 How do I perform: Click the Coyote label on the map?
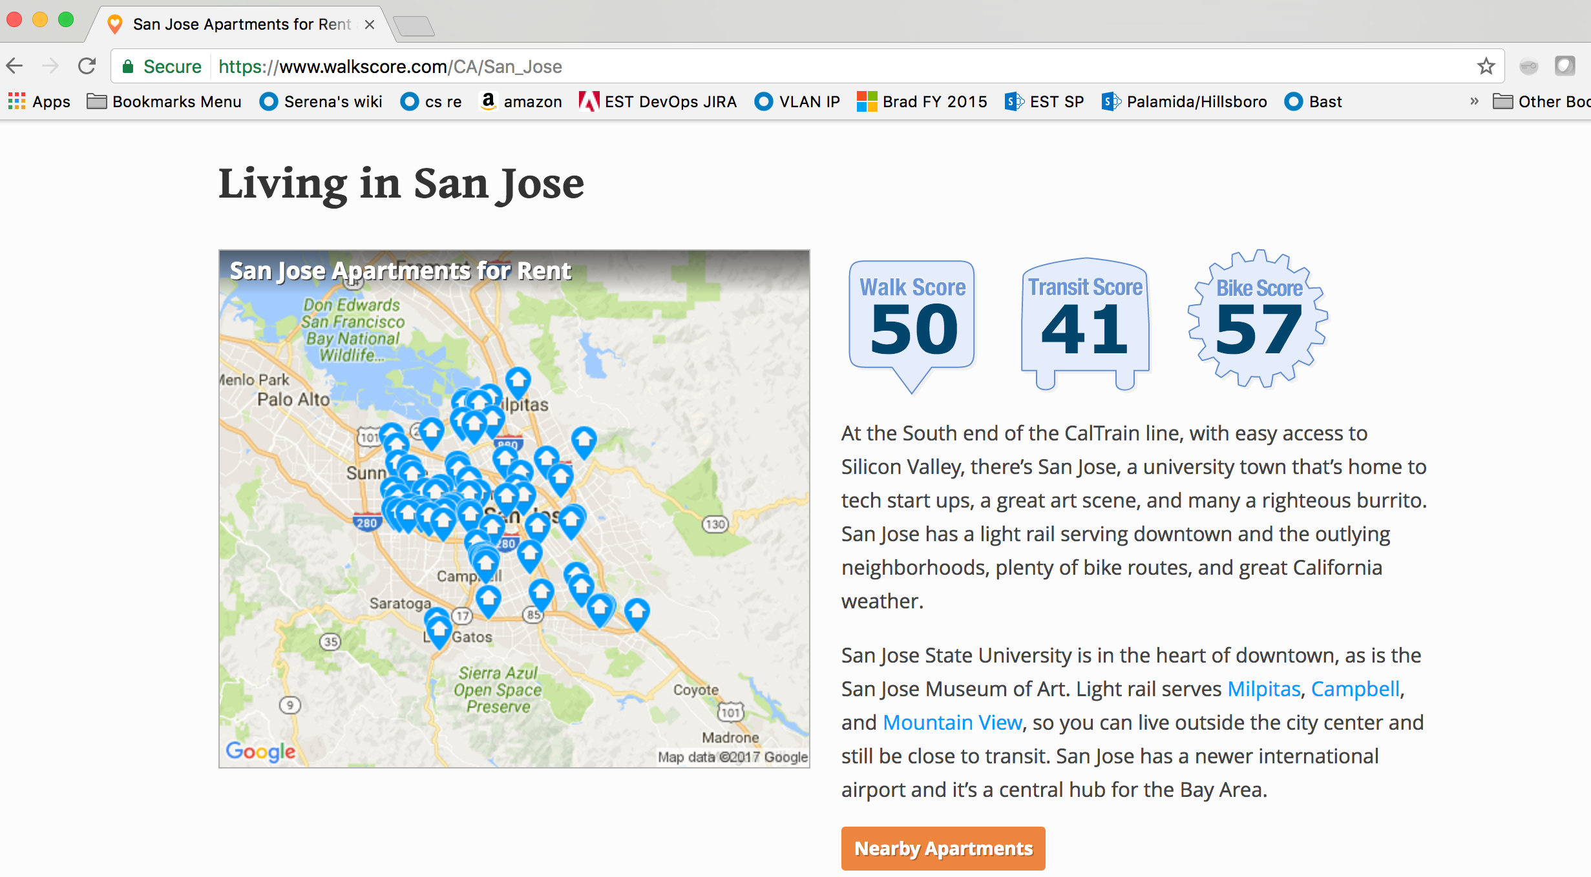(x=696, y=690)
